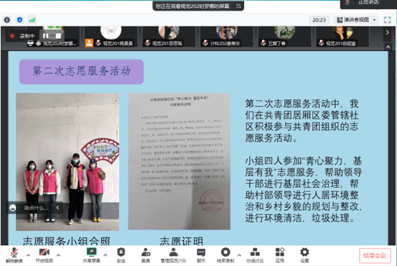Open meeting Settings gear
The width and height of the screenshot is (397, 266).
[x=304, y=254]
